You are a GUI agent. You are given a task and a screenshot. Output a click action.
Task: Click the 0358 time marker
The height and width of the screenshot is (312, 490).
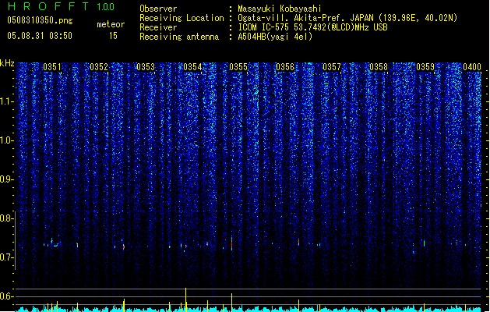pyautogui.click(x=379, y=67)
